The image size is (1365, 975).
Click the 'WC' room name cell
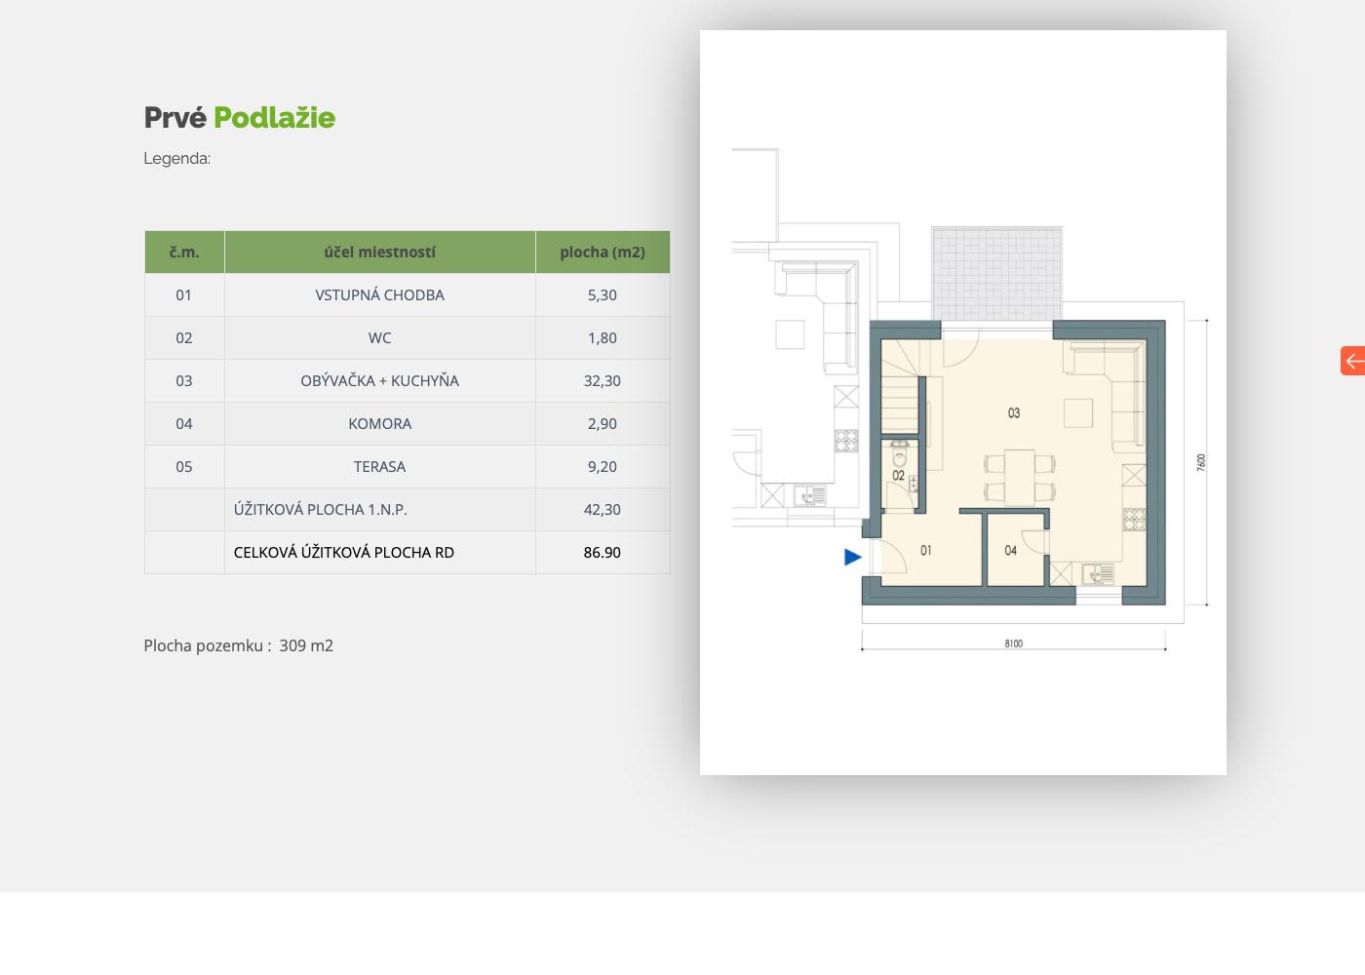pos(380,337)
